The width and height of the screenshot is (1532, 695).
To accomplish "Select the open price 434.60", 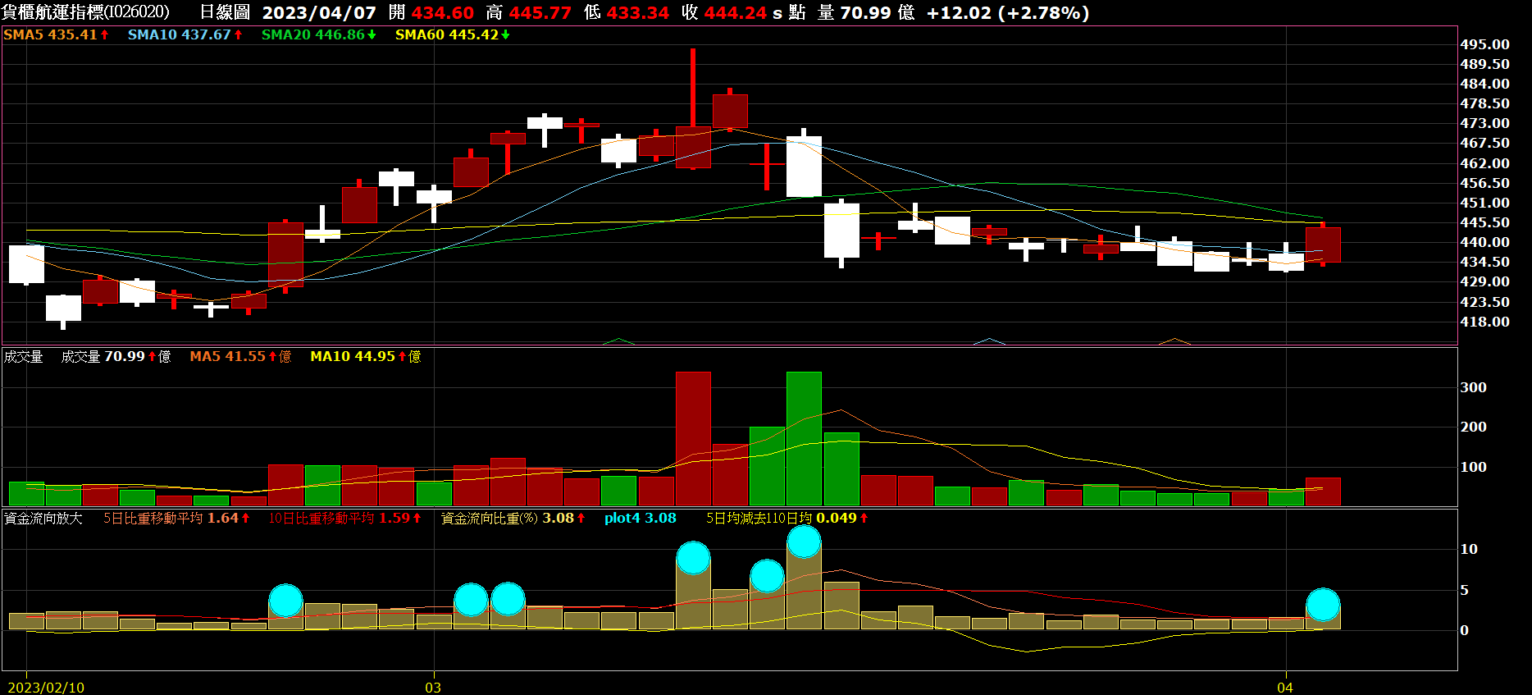I will [x=442, y=13].
